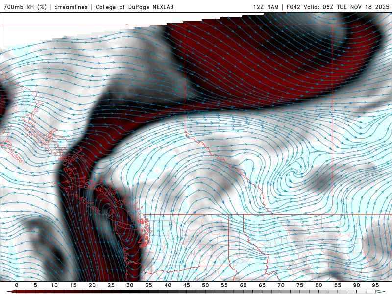Click colorbar label '5'

click(x=35, y=285)
